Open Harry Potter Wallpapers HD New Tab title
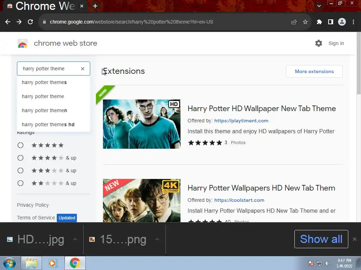This screenshot has height=270, width=361. (x=261, y=188)
